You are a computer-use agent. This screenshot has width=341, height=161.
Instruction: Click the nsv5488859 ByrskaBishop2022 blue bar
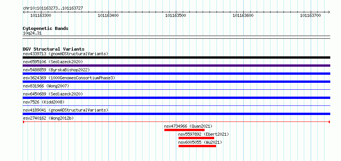click(x=176, y=74)
